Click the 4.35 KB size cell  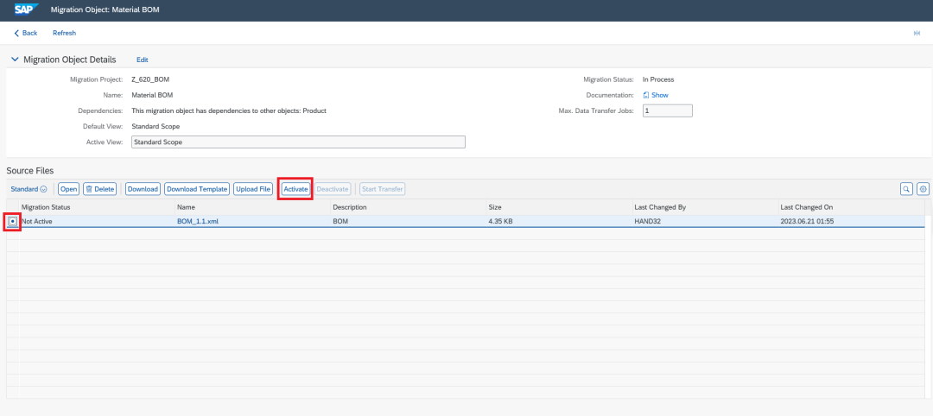(559, 221)
